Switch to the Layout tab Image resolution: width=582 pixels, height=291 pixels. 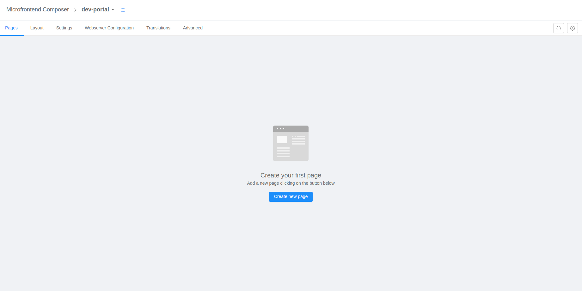(x=37, y=28)
